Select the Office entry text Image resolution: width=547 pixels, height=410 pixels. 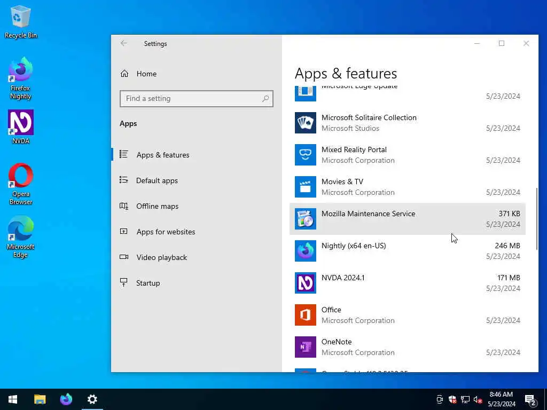(x=331, y=310)
